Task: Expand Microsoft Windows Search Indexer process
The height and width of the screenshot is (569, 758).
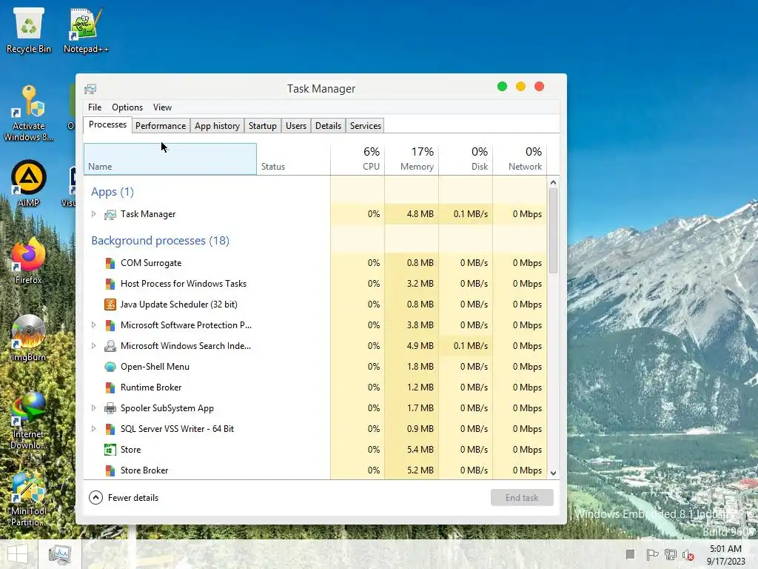Action: (94, 346)
